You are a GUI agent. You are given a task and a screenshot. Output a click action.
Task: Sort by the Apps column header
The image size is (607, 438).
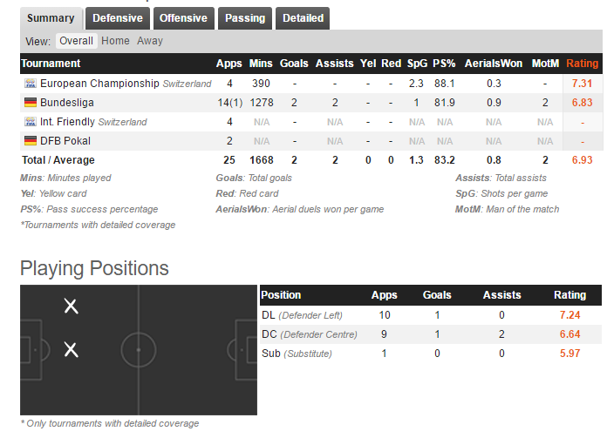pyautogui.click(x=228, y=64)
